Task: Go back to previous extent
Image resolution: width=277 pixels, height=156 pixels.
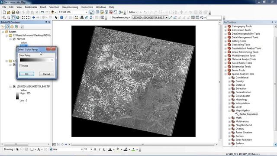Action: click(34, 17)
